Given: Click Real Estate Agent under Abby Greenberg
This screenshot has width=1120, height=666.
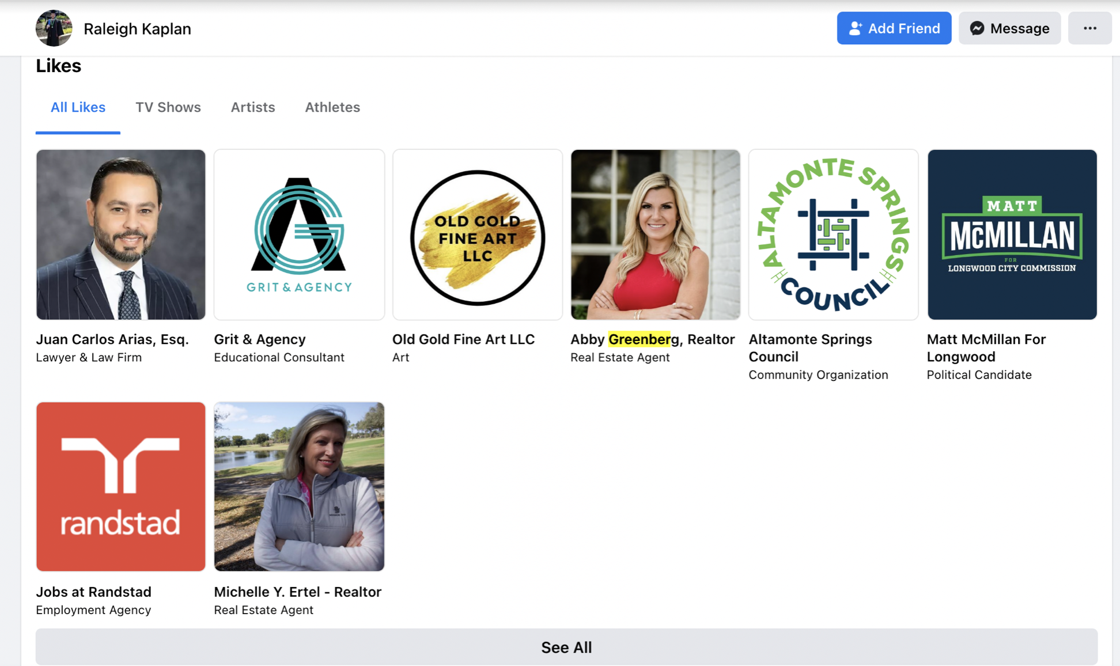Looking at the screenshot, I should (x=620, y=357).
